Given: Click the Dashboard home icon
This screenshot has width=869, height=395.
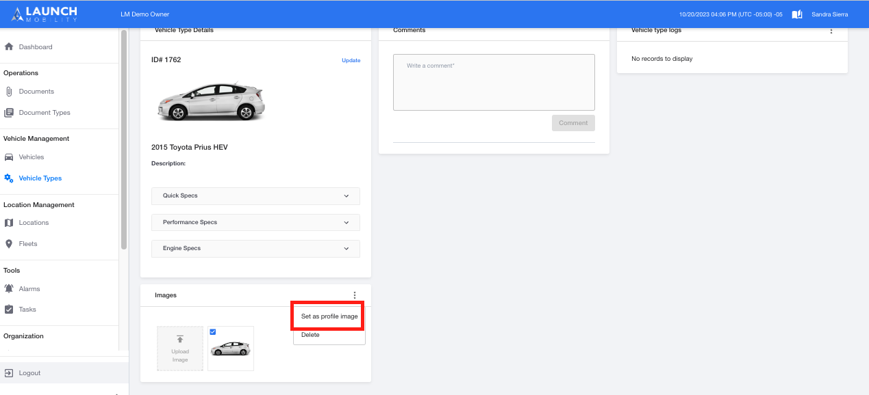Looking at the screenshot, I should (9, 47).
